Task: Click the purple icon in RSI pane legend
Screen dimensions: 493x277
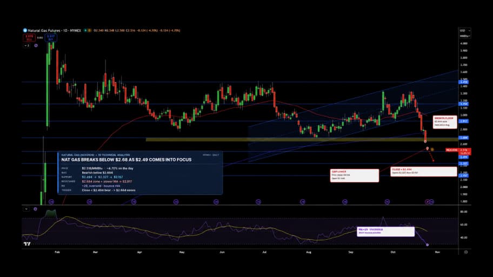Action: point(35,209)
